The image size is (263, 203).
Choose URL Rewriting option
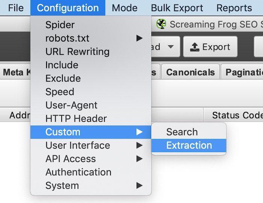tap(77, 52)
